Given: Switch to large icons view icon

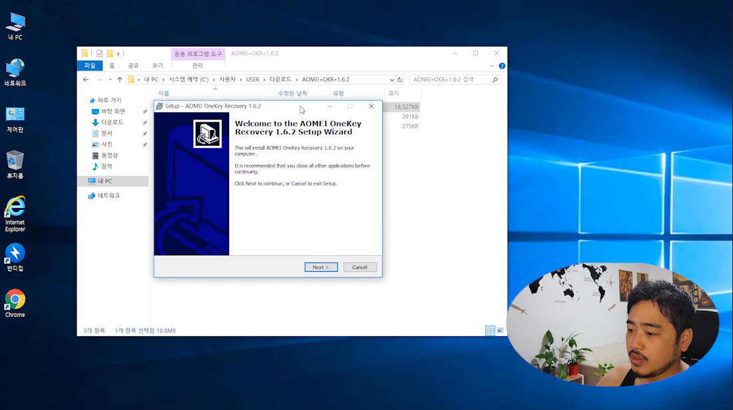Looking at the screenshot, I should pyautogui.click(x=500, y=331).
